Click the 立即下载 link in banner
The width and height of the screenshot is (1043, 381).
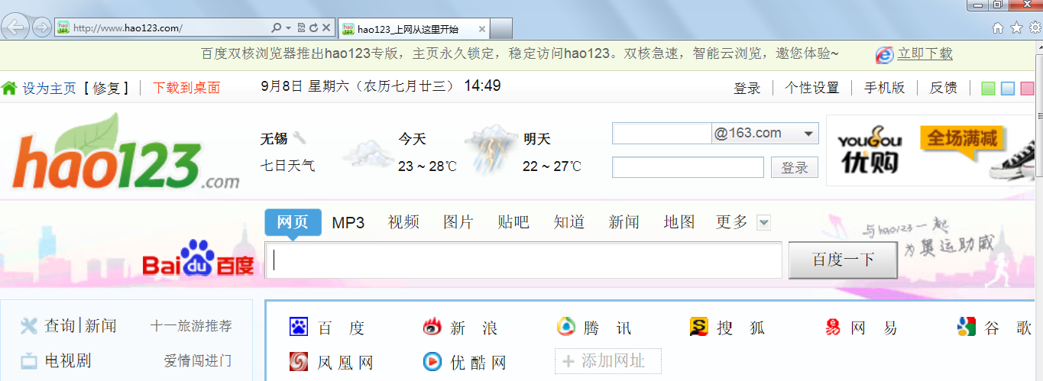(x=925, y=53)
